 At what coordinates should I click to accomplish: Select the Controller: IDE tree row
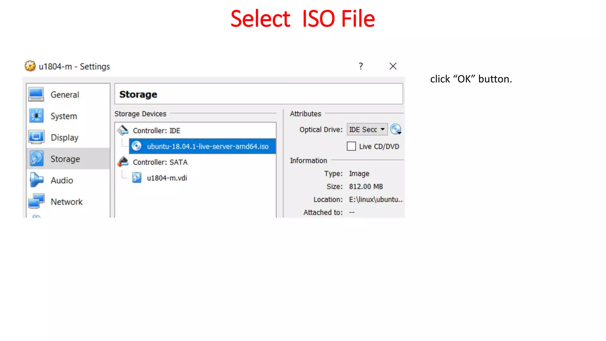195,131
